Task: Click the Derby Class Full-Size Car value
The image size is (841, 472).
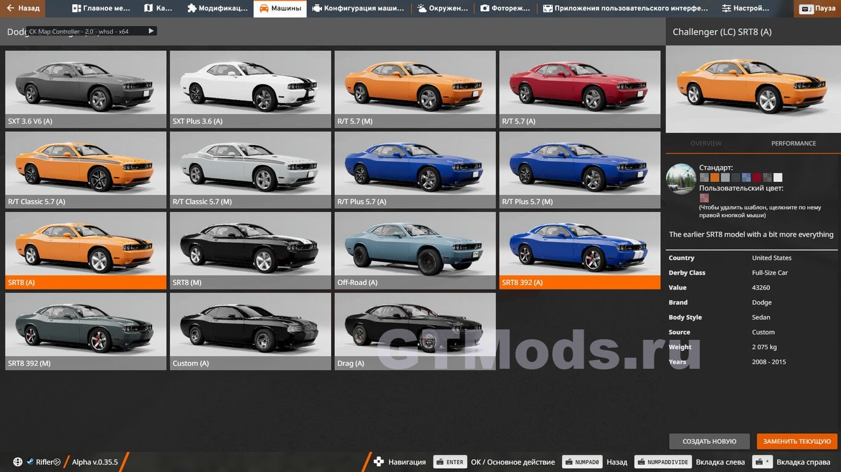Action: pos(770,273)
